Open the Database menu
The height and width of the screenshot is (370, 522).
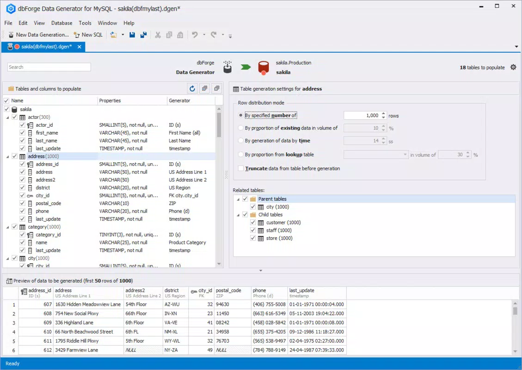(x=61, y=23)
